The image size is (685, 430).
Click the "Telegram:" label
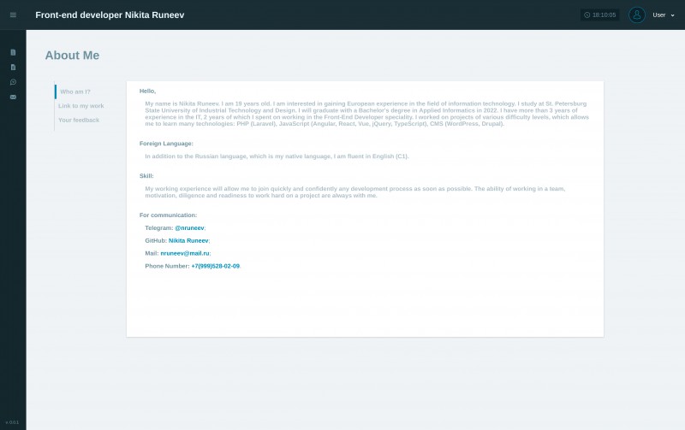click(x=159, y=228)
